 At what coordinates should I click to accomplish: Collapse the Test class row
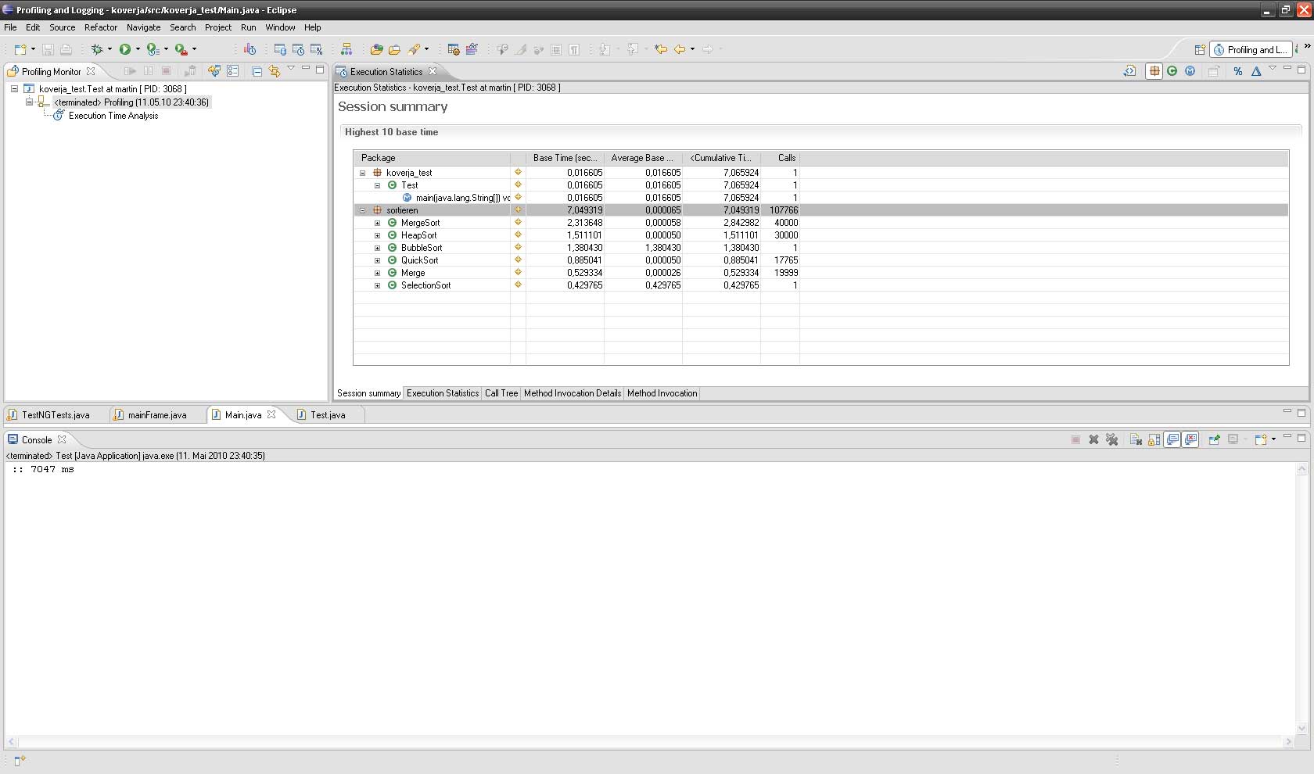(377, 185)
